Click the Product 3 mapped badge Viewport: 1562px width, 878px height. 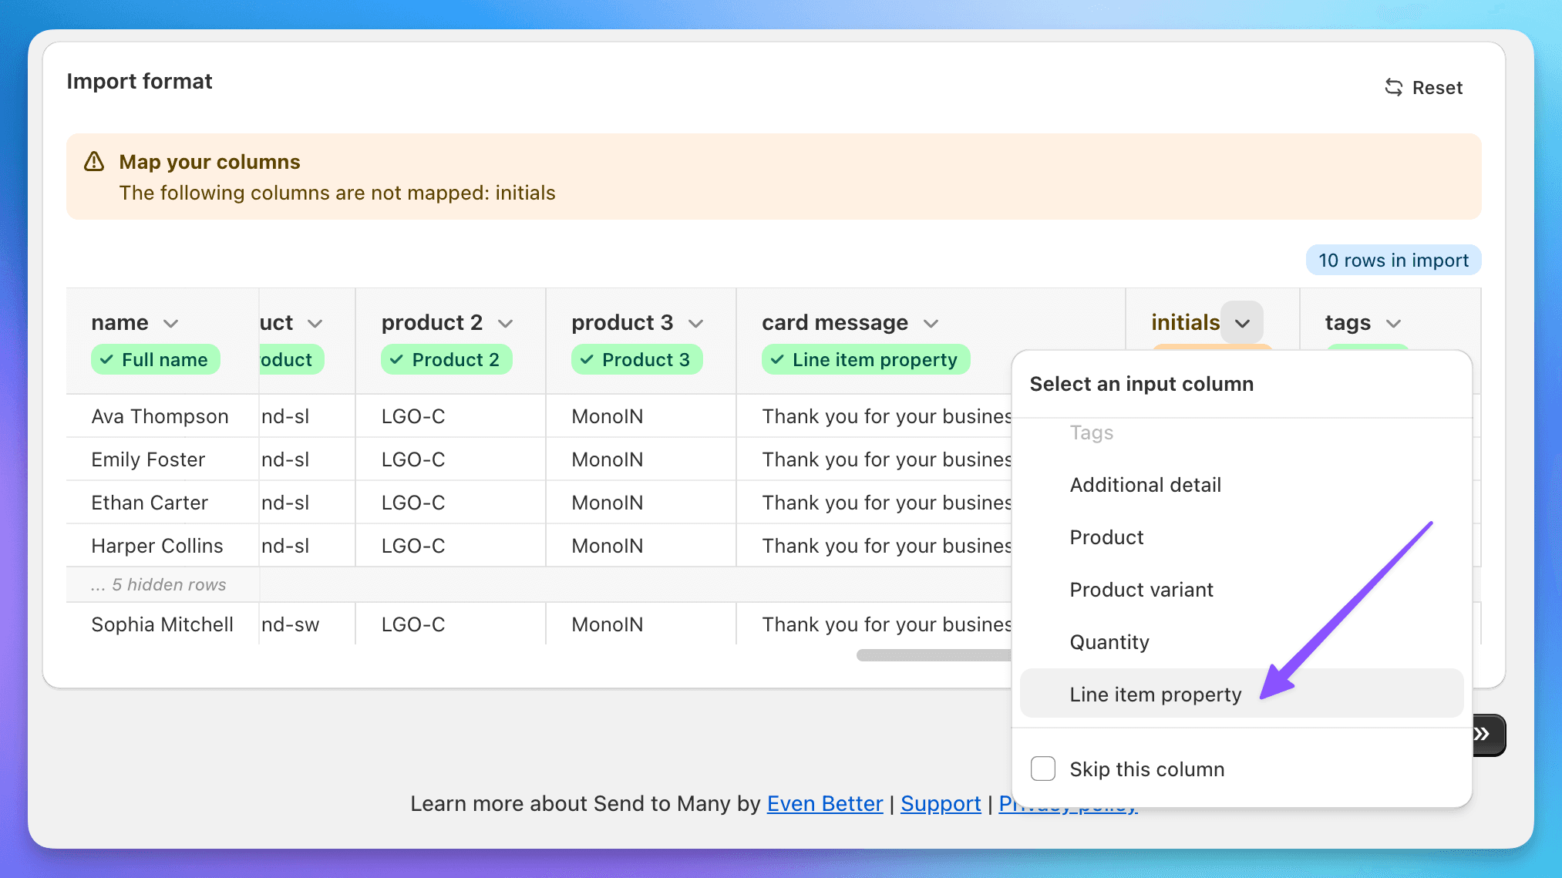click(x=637, y=359)
